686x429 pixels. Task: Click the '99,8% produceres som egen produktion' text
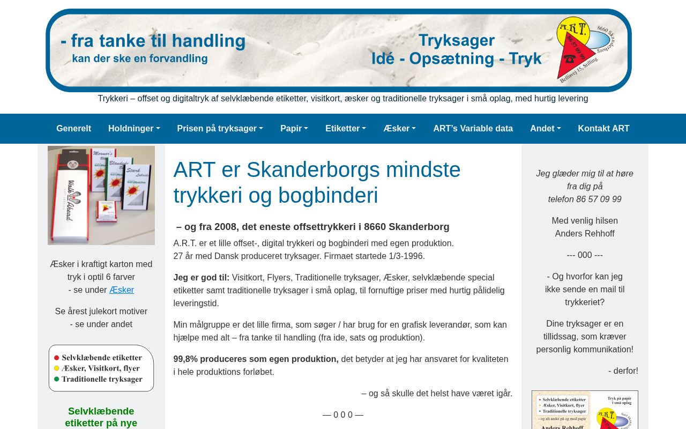tap(256, 359)
